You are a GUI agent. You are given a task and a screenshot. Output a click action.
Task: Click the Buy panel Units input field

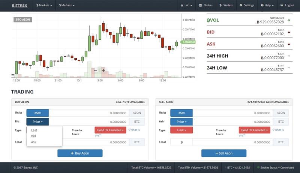[89, 113]
